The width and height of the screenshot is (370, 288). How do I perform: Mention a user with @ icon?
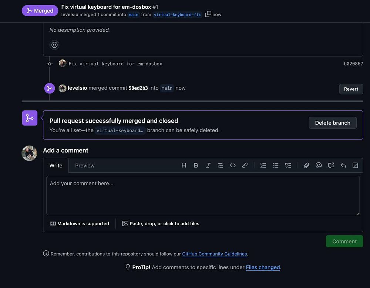point(319,165)
